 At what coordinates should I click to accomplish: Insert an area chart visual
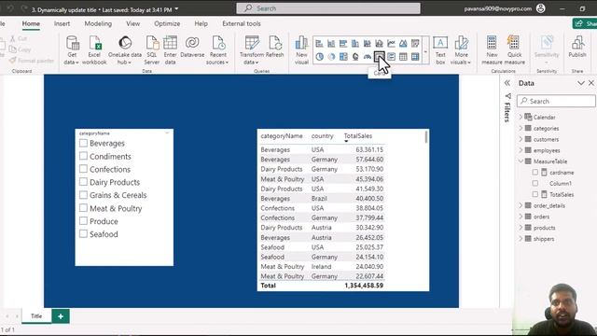(403, 44)
